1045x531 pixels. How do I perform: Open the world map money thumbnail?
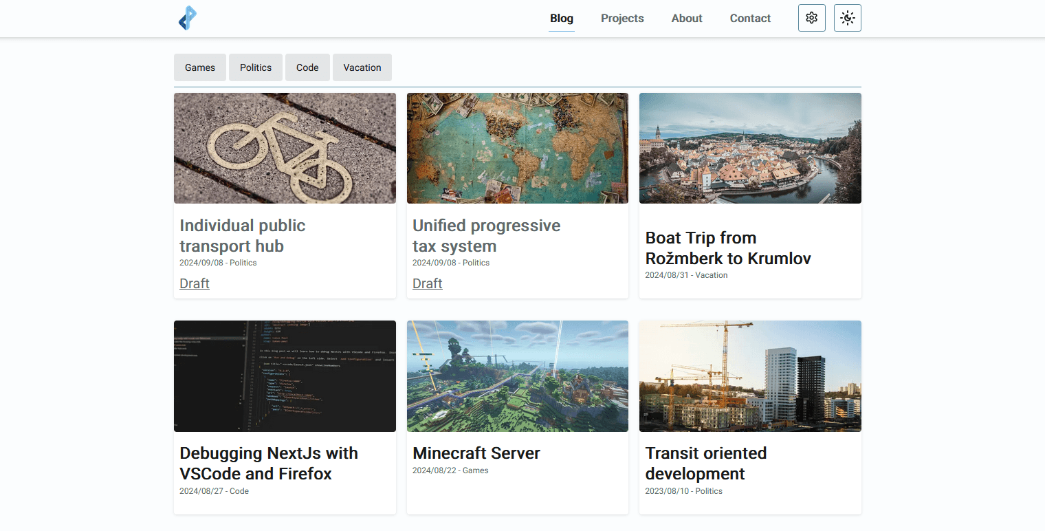[x=518, y=148]
